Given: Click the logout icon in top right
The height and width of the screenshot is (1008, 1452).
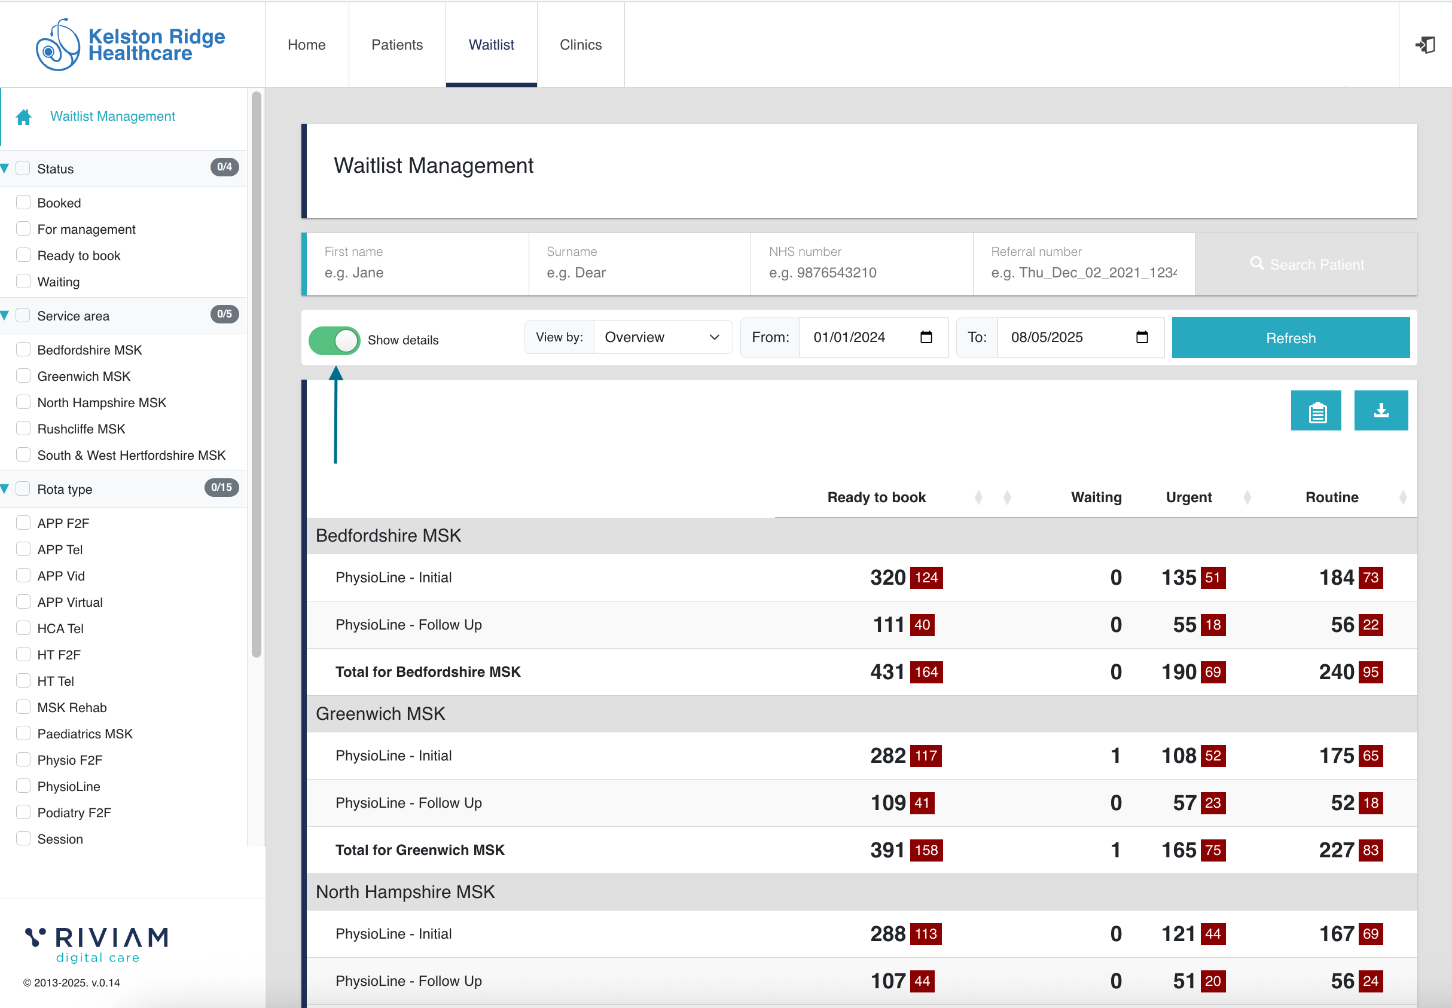Looking at the screenshot, I should (1425, 45).
